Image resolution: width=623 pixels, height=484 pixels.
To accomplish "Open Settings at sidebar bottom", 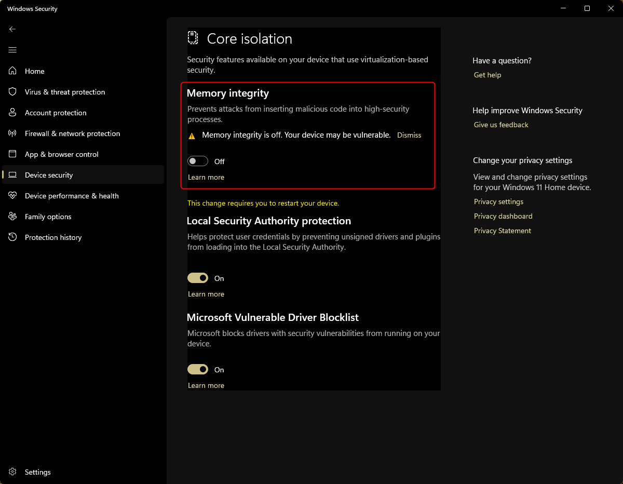I will point(83,472).
